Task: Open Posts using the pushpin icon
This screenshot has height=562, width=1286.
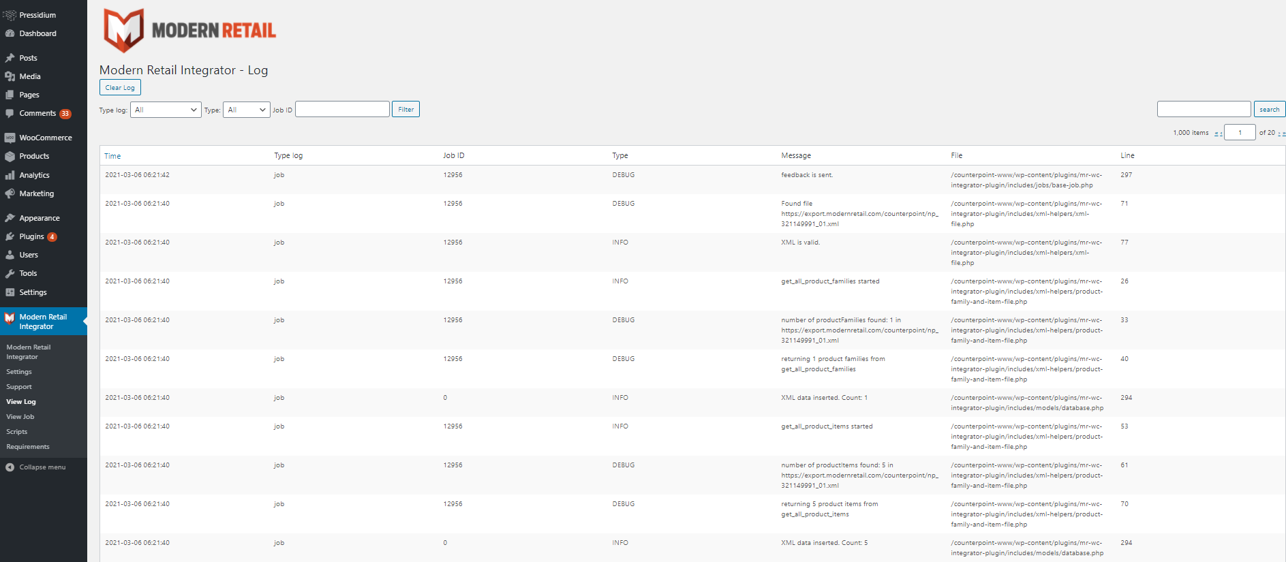Action: click(10, 58)
